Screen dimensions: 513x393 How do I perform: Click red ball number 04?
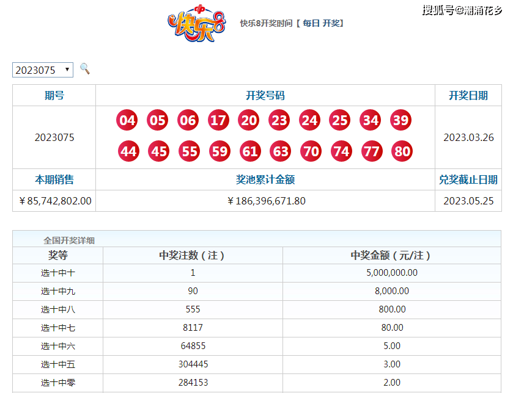(x=127, y=120)
